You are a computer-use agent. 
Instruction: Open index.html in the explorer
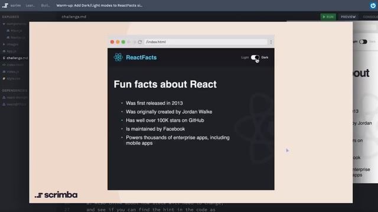point(15,65)
